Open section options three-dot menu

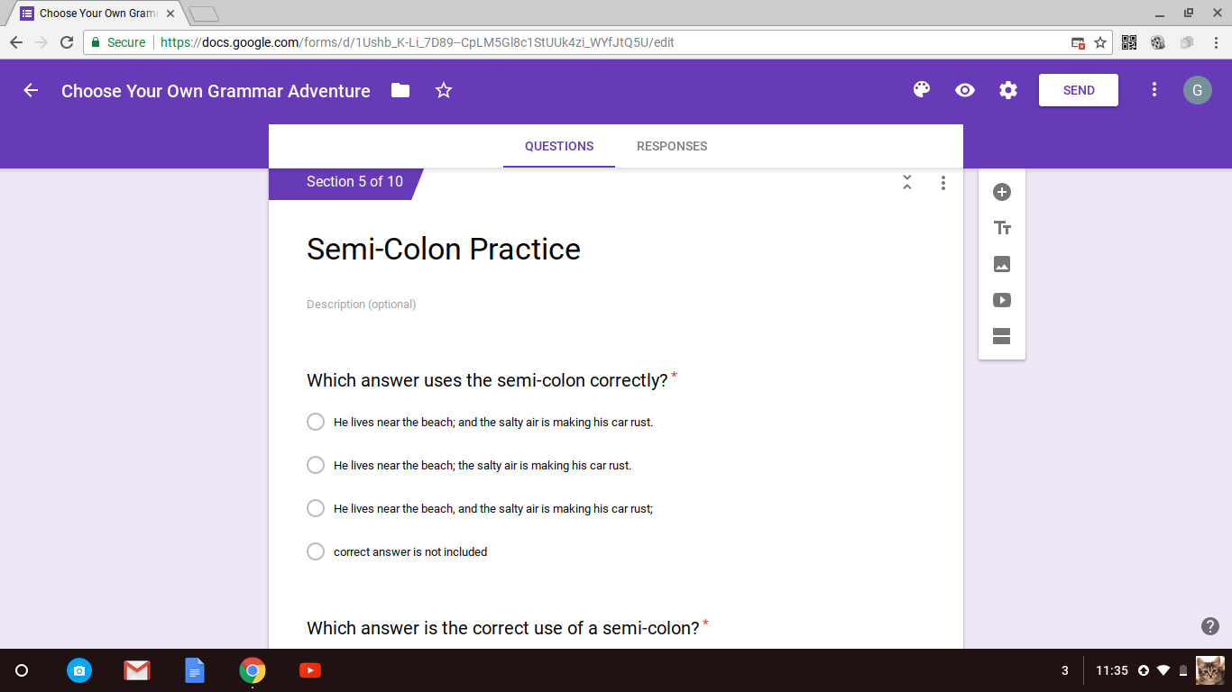point(943,182)
